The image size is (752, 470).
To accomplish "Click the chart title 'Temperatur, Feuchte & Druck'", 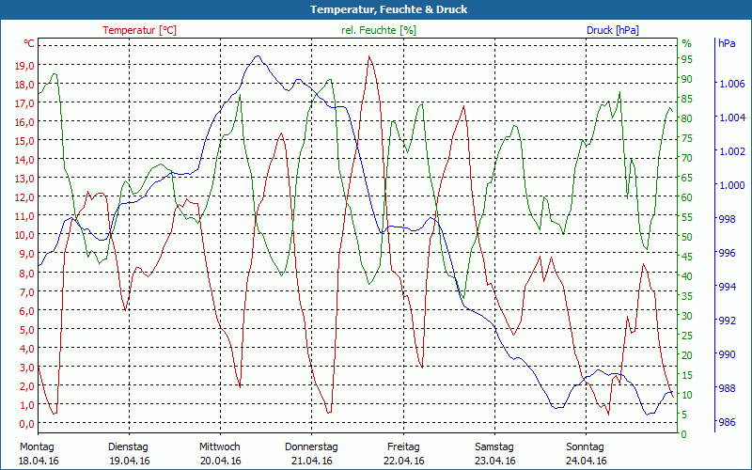I will (388, 9).
